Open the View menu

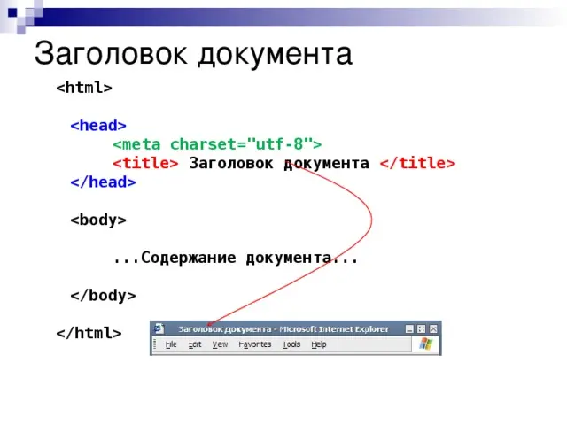[220, 344]
